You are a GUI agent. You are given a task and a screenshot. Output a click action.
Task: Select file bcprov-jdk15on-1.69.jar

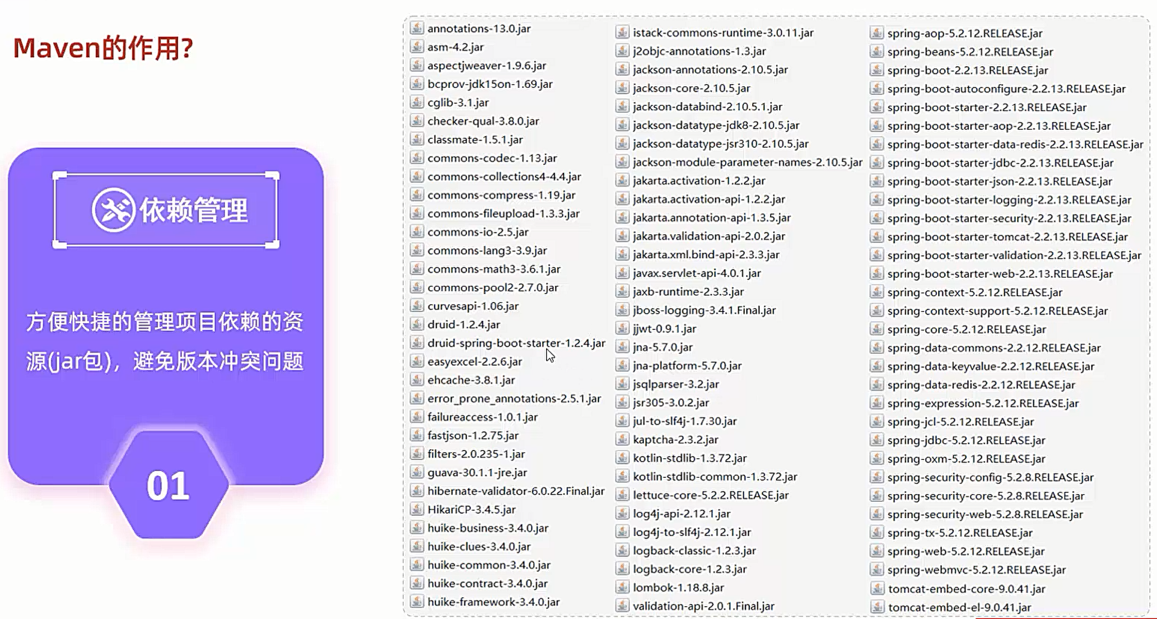[490, 83]
